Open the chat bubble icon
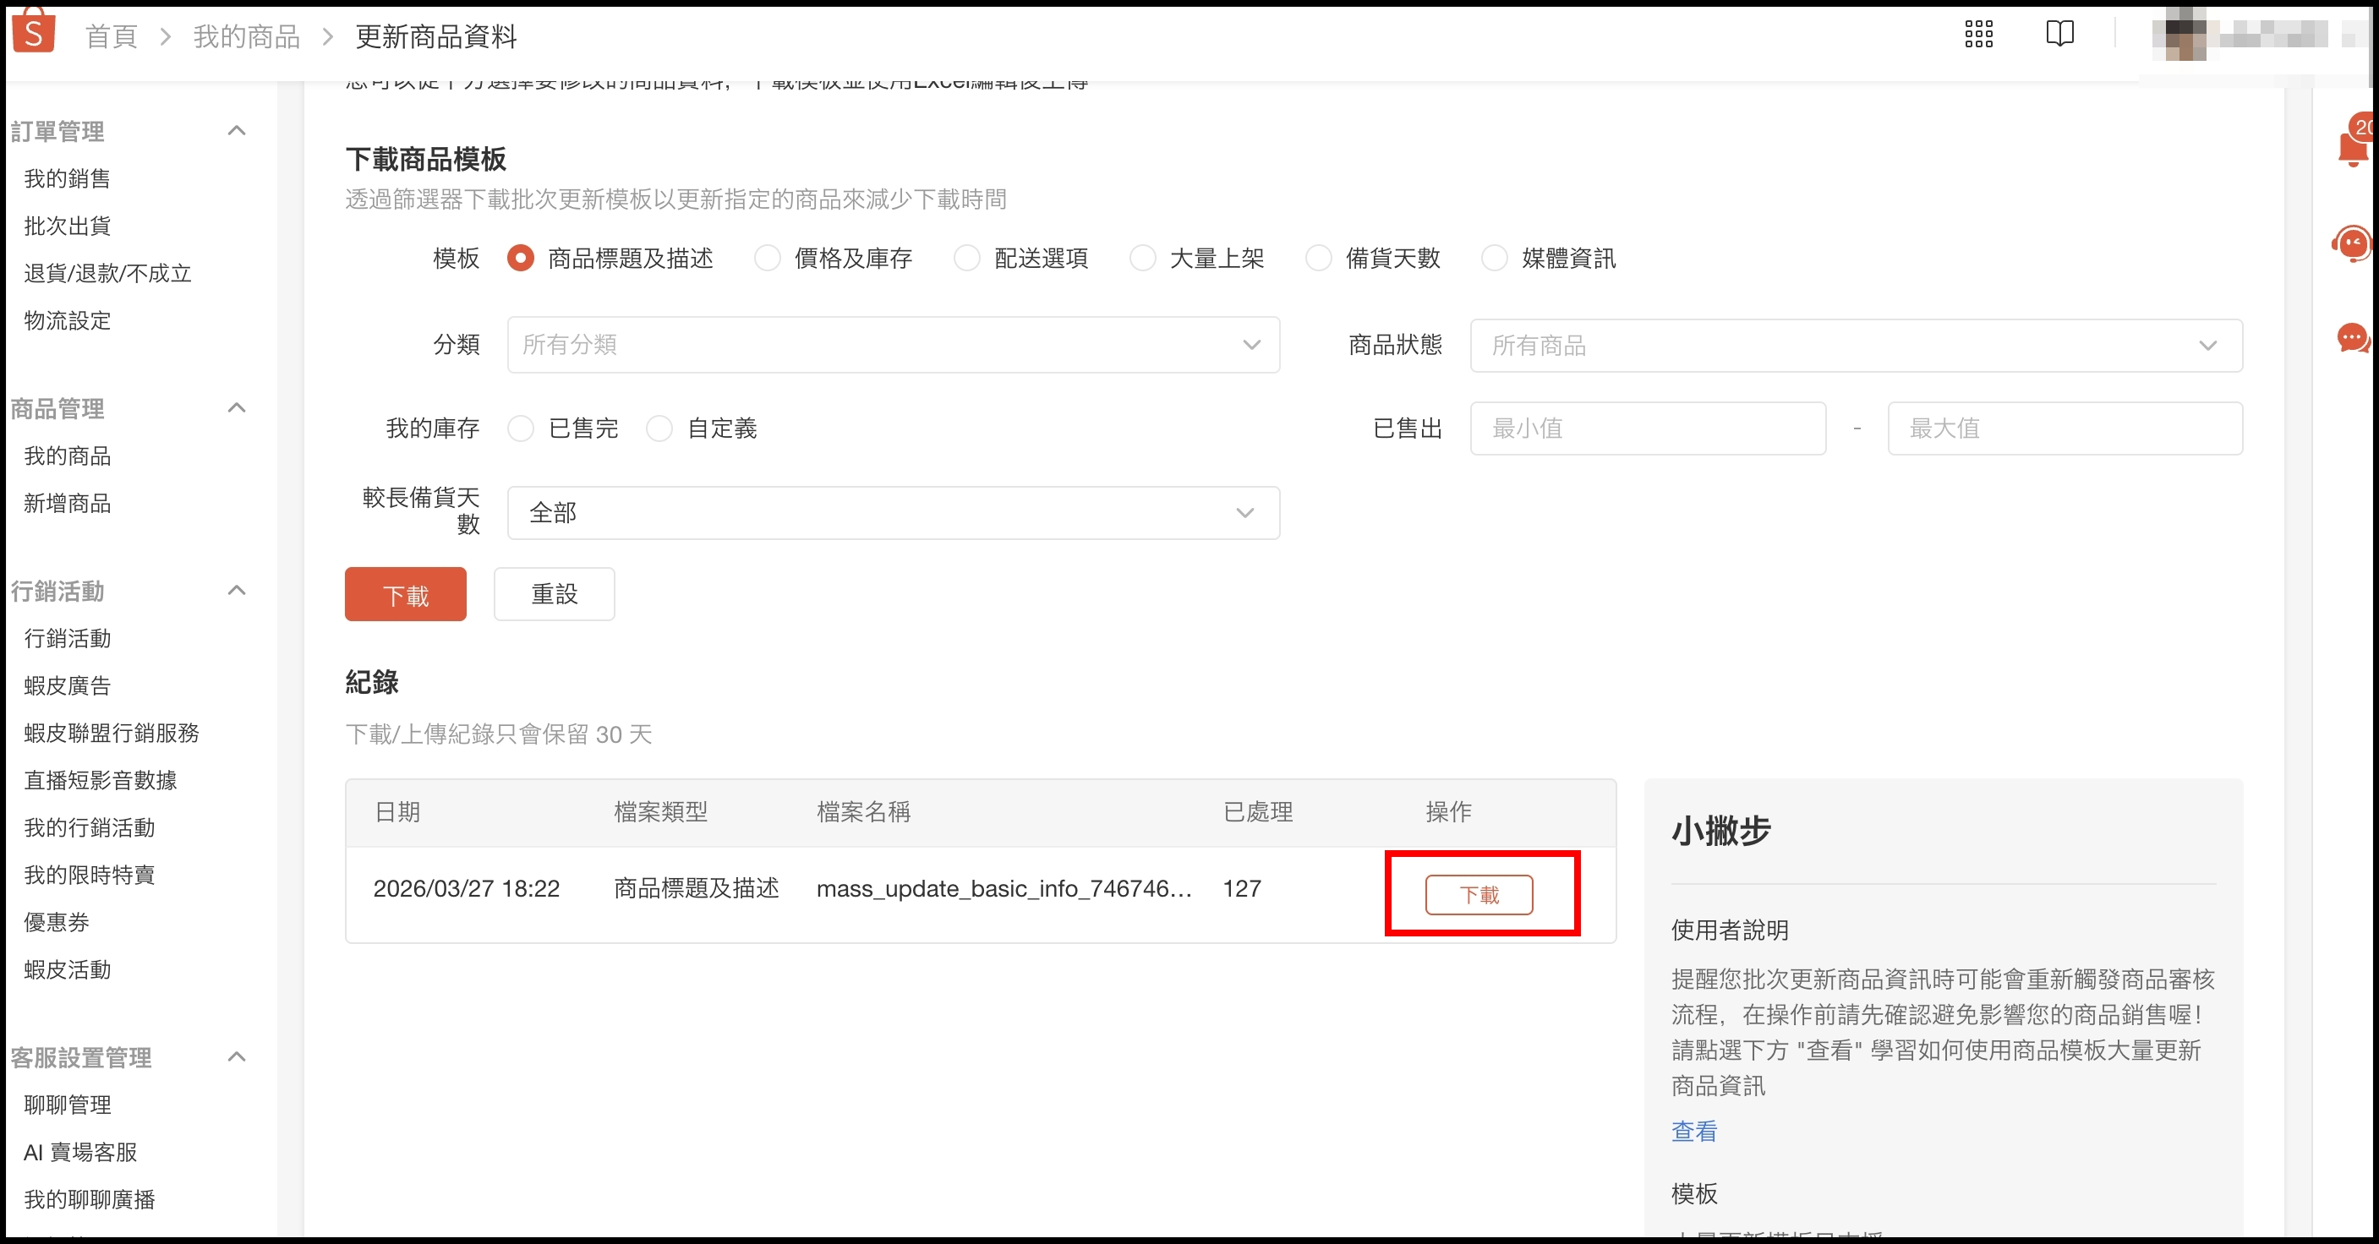 coord(2352,338)
